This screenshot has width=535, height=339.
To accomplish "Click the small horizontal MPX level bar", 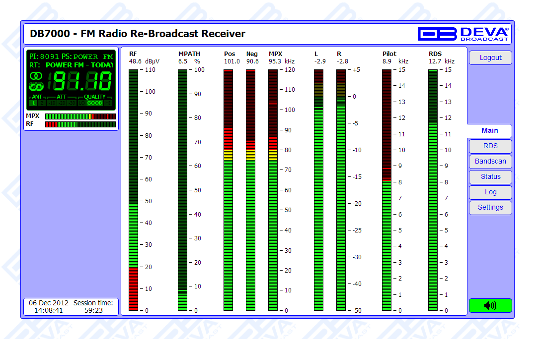I will pyautogui.click(x=80, y=116).
